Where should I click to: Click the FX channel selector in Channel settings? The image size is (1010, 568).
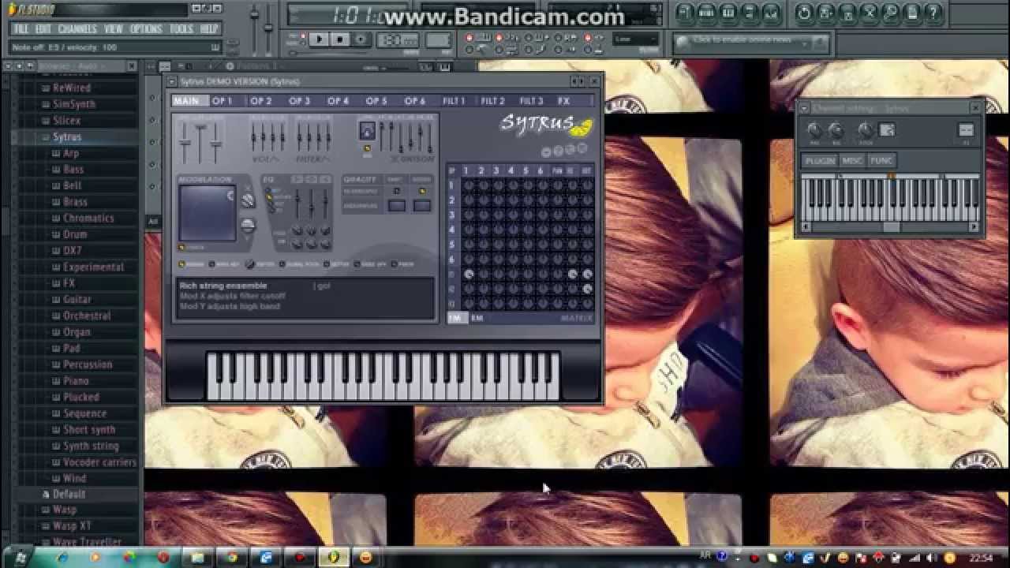point(967,130)
